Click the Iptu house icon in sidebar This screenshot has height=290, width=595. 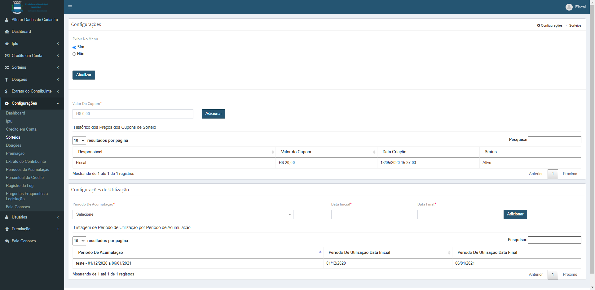point(7,44)
